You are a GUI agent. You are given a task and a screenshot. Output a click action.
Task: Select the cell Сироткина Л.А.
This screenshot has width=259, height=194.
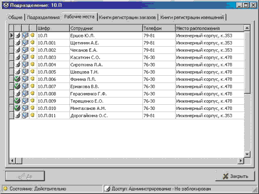tap(106, 65)
